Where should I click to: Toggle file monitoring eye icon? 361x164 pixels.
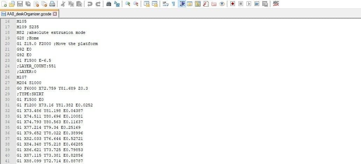[x=222, y=4]
